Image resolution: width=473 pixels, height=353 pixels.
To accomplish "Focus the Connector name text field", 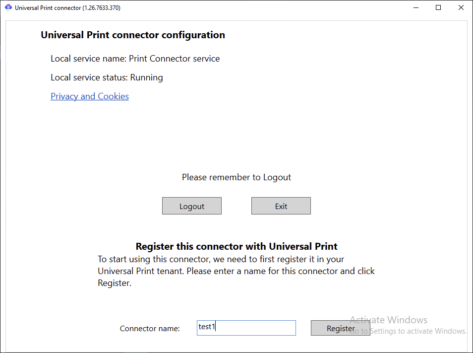I will (246, 328).
